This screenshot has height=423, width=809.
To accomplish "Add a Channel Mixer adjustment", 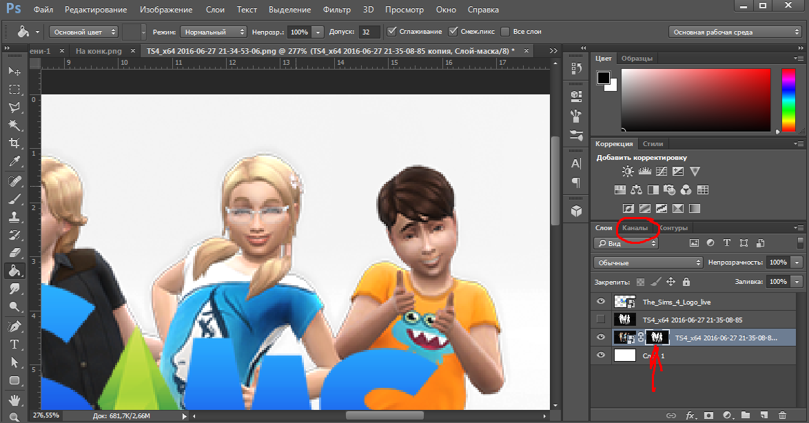I will (686, 190).
